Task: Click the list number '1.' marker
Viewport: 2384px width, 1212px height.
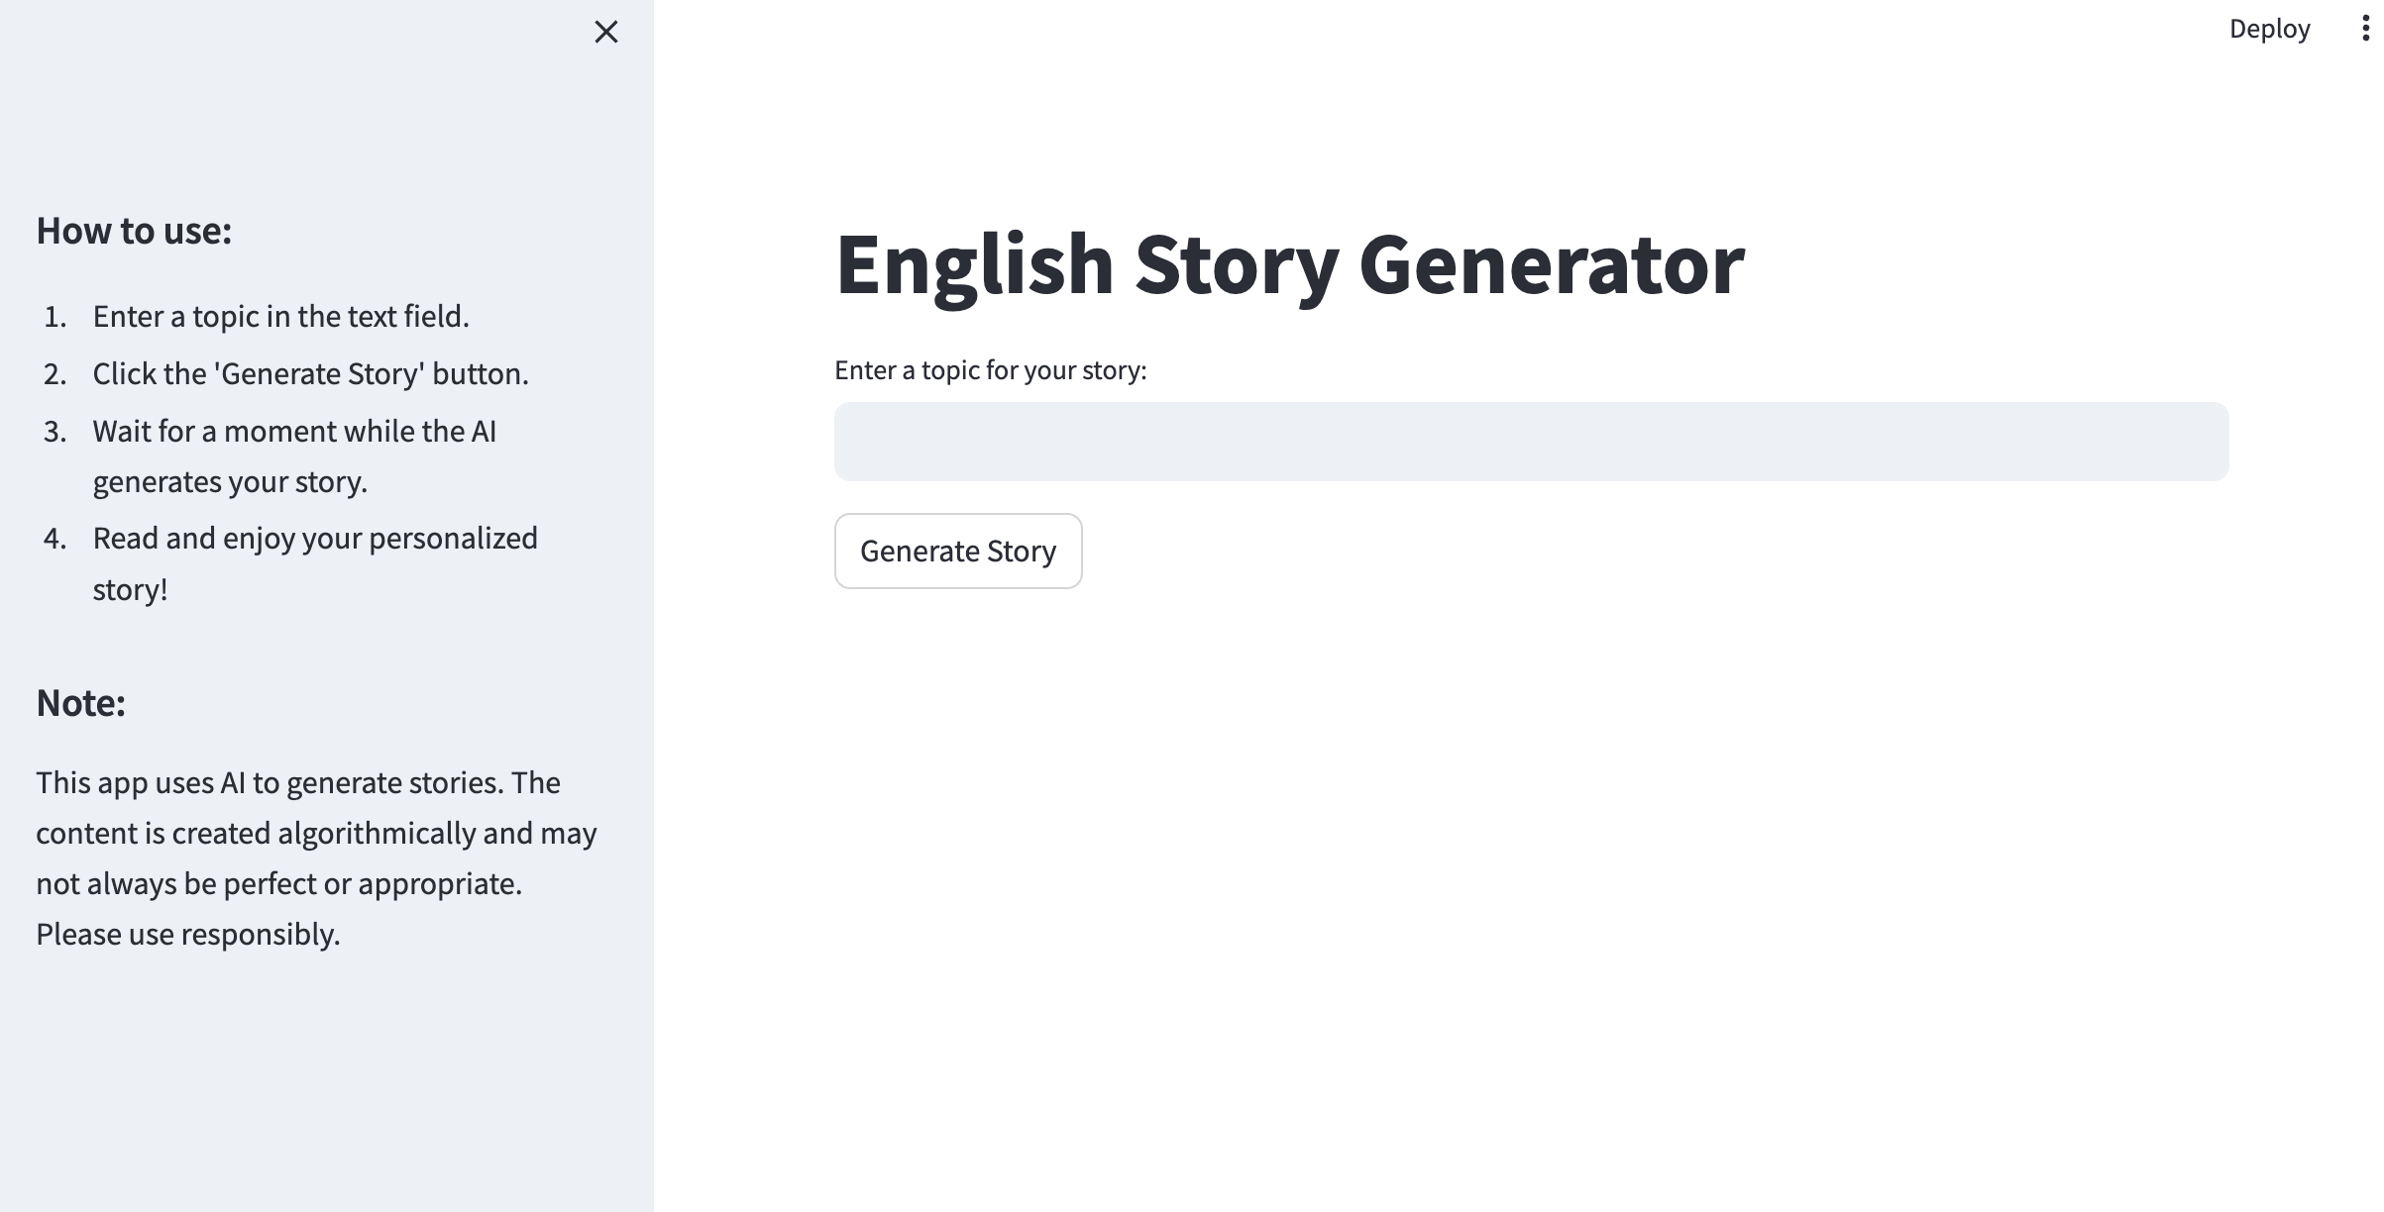Action: click(x=55, y=317)
